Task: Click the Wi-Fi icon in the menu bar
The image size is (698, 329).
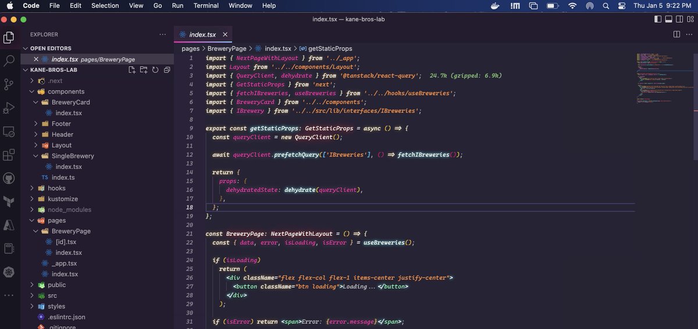Action: point(572,6)
